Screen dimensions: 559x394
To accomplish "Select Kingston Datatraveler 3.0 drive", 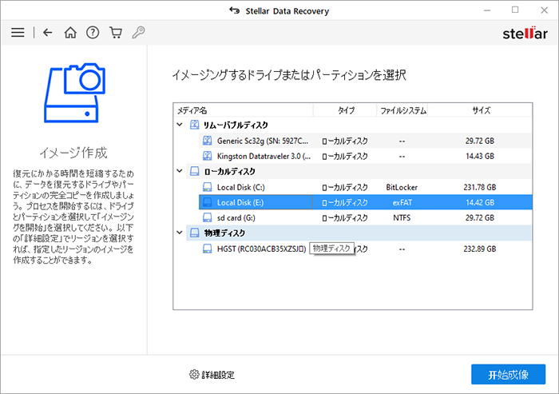I will point(259,156).
